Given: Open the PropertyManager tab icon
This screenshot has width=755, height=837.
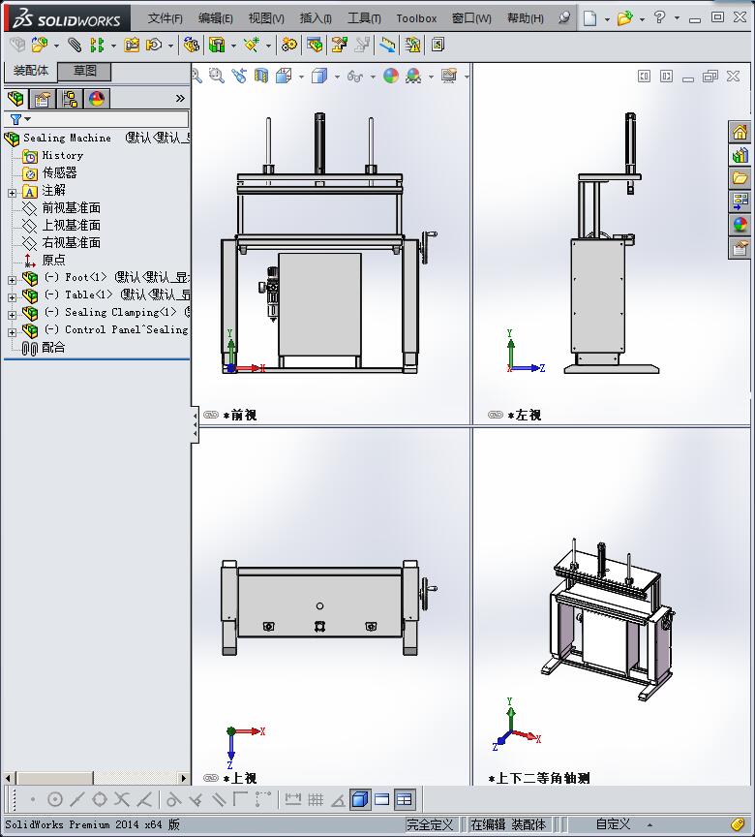Looking at the screenshot, I should tap(43, 99).
